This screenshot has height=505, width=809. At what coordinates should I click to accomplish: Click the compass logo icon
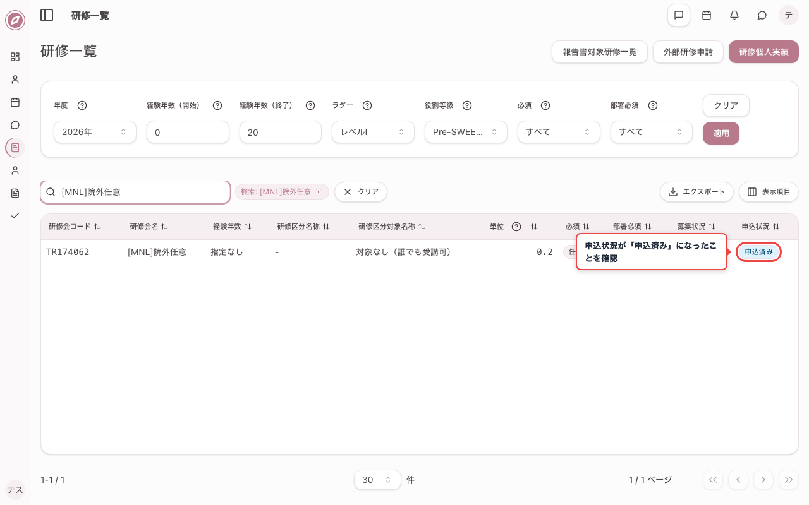[15, 20]
